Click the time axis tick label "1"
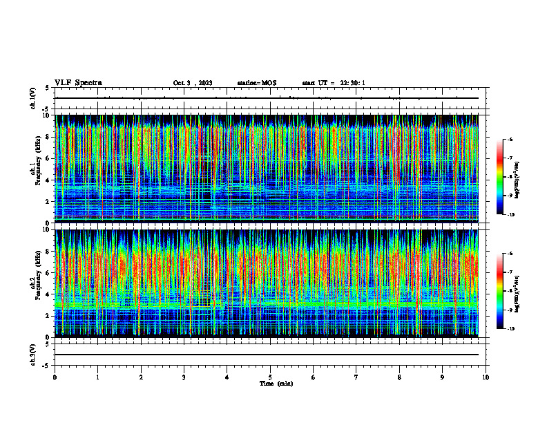This screenshot has height=423, width=547. coord(97,377)
